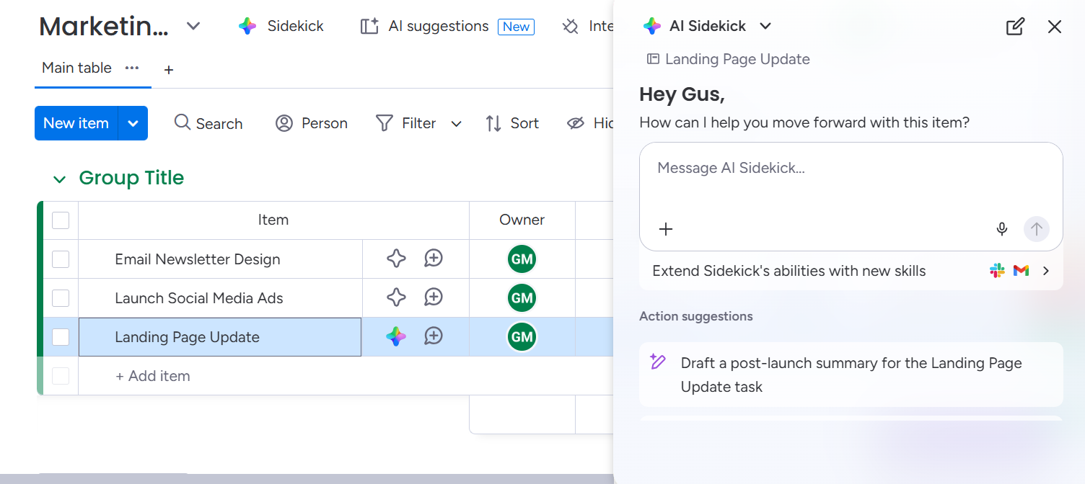Open update conversation for Landing Page Update

pyautogui.click(x=433, y=336)
